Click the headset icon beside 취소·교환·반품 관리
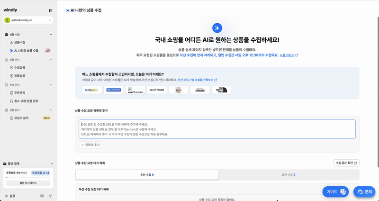 [x=11, y=101]
